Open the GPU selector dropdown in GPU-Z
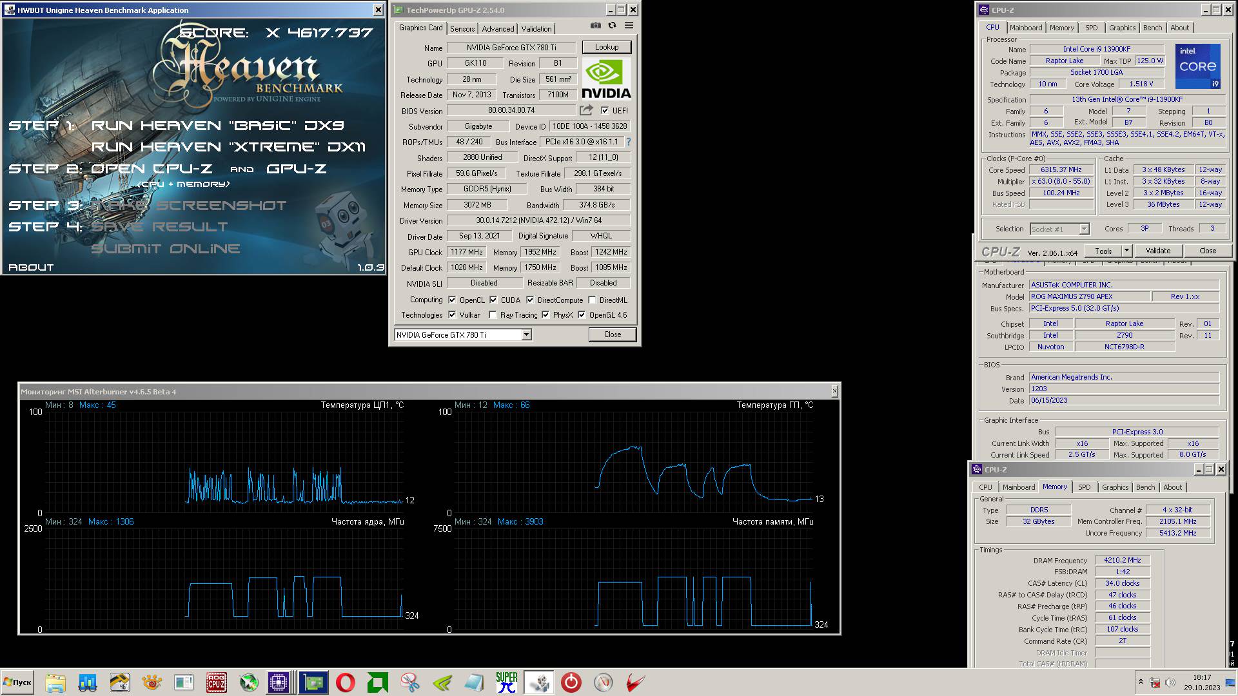The height and width of the screenshot is (696, 1238). [526, 334]
